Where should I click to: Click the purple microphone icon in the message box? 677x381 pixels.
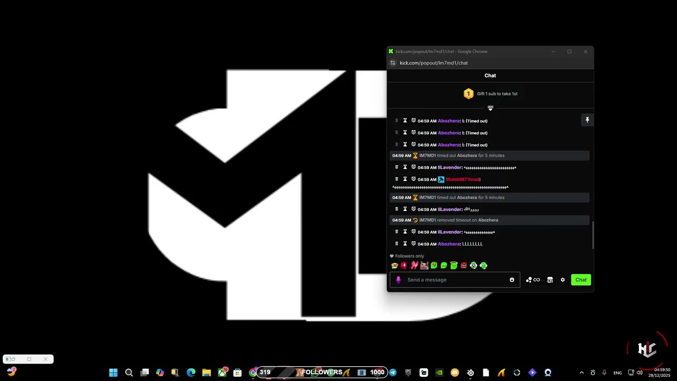[398, 280]
